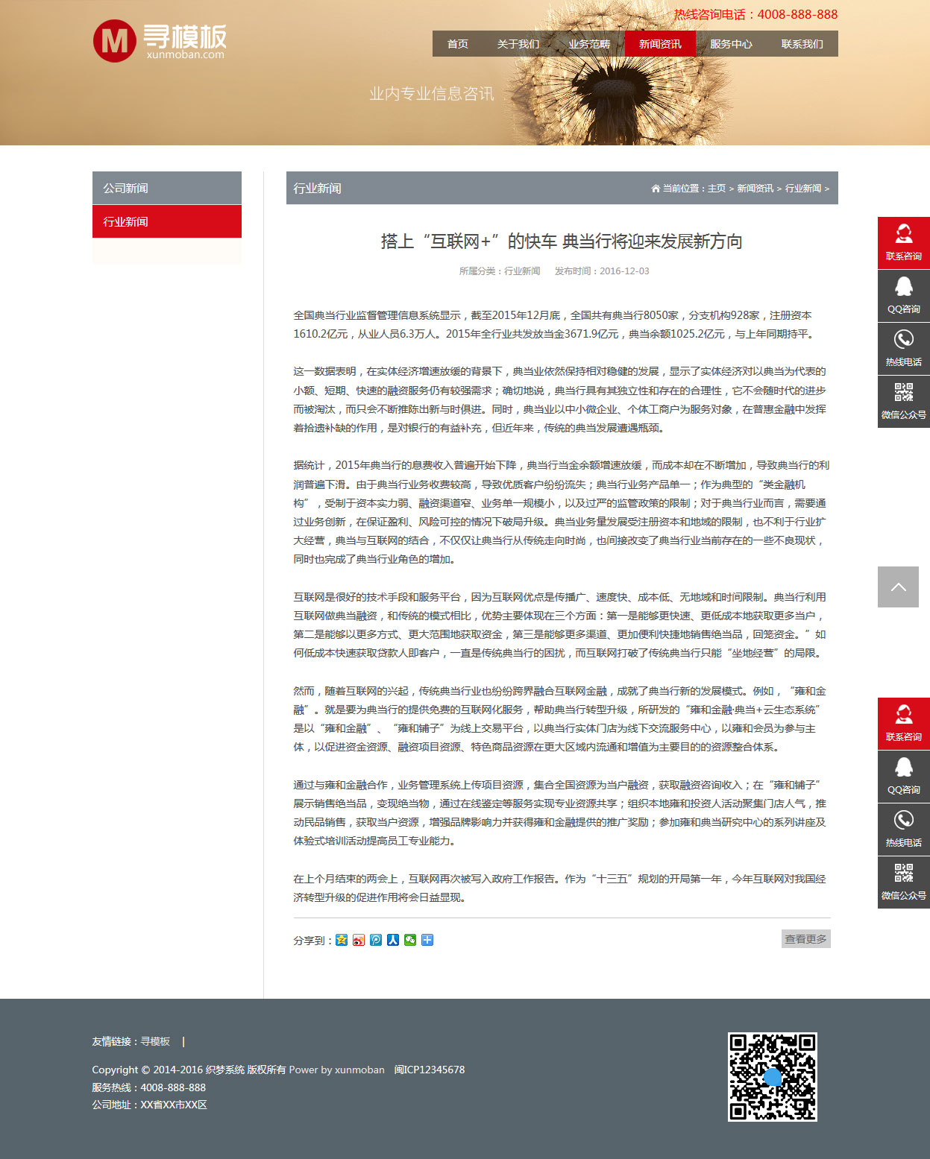Share article to Sina Weibo

(359, 940)
